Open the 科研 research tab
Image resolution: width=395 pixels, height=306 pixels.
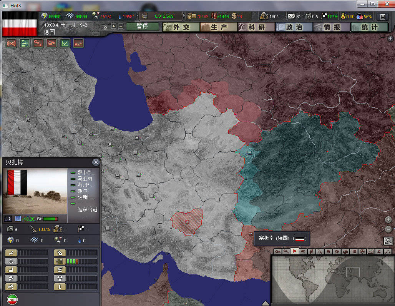(256, 27)
